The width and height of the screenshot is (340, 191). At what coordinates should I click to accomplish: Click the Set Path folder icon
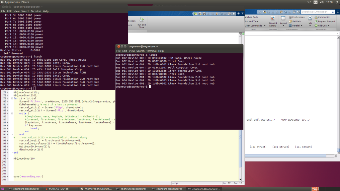click(x=290, y=22)
